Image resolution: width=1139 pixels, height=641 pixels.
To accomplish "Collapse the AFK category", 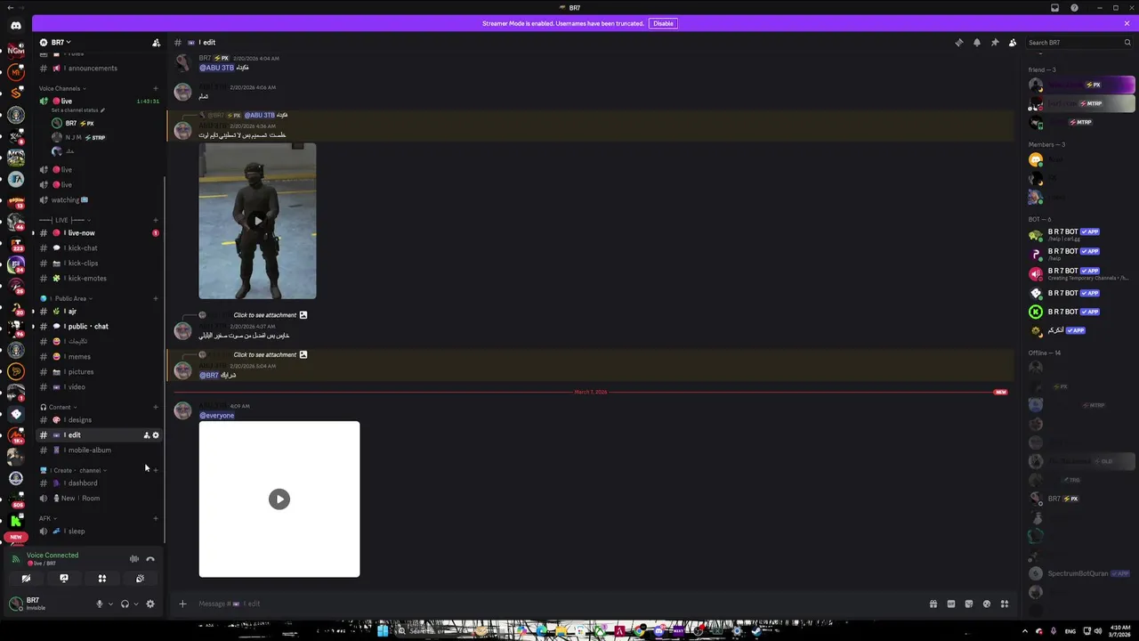I will 47,518.
